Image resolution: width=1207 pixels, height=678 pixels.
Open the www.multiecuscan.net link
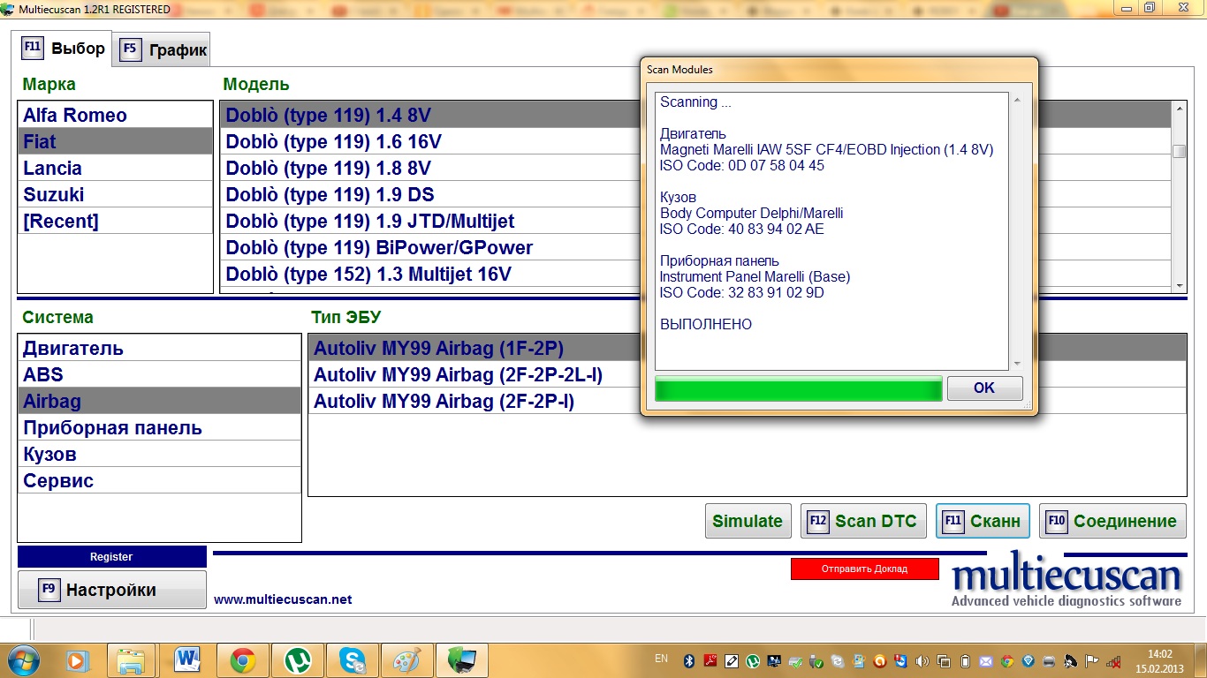tap(283, 599)
